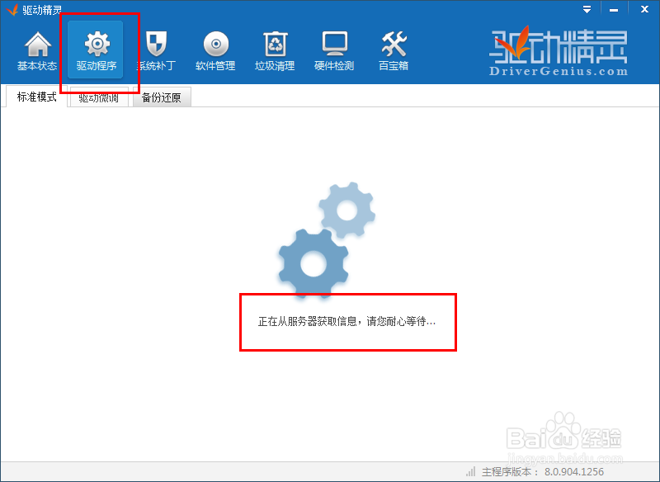Open the 备份还原 tab

[x=162, y=97]
